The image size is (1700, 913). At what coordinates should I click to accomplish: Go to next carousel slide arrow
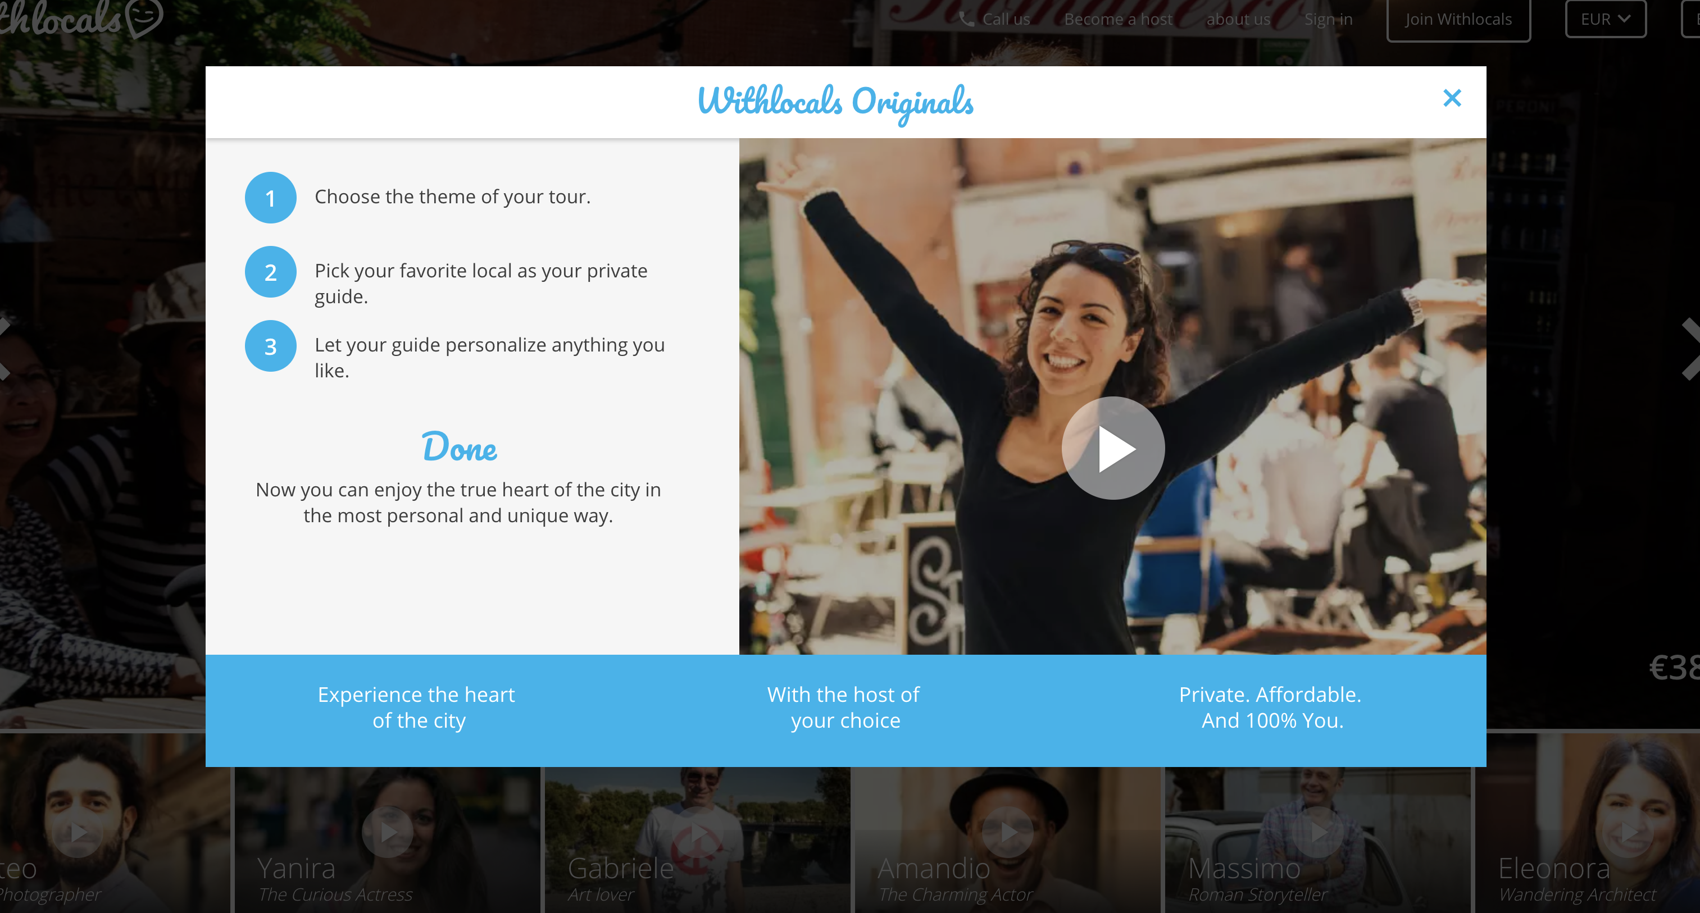pyautogui.click(x=1690, y=348)
